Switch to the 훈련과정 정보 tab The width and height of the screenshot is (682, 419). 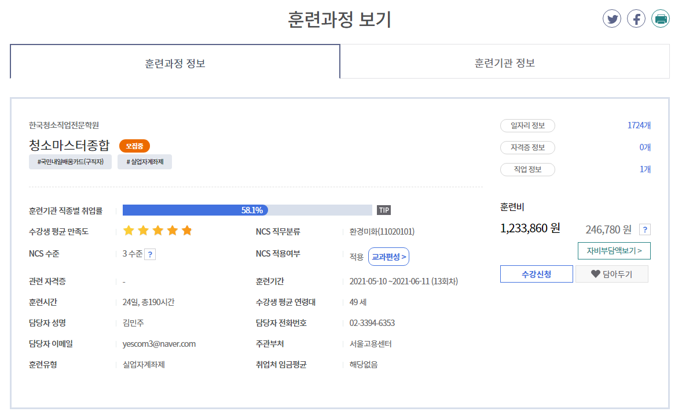pos(175,62)
